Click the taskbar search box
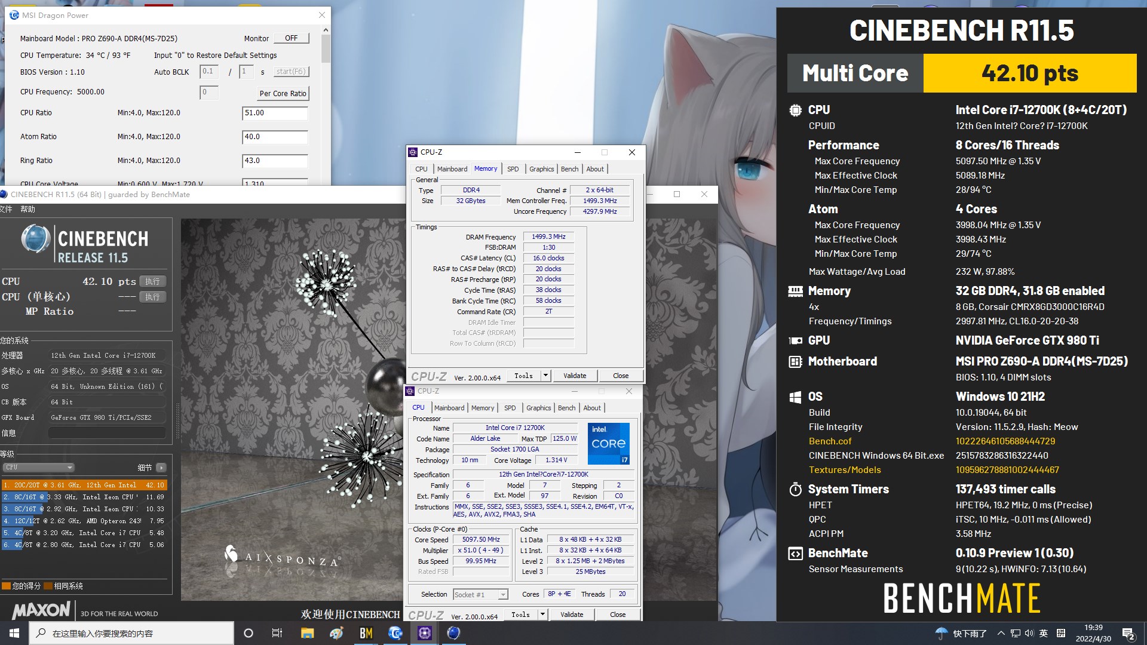 [x=131, y=633]
